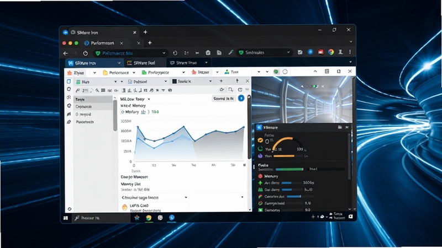Click the notification icon at taskbar far right
This screenshot has width=442, height=248.
[x=351, y=217]
